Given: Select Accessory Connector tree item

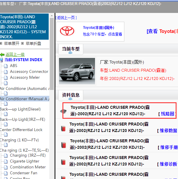Looking at the screenshot, I should [x=29, y=72].
